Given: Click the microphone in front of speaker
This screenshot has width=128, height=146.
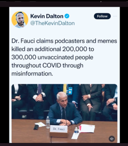Looking at the screenshot, I should [x=66, y=117].
